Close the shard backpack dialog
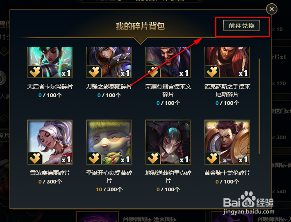The width and height of the screenshot is (291, 222). click(x=271, y=9)
